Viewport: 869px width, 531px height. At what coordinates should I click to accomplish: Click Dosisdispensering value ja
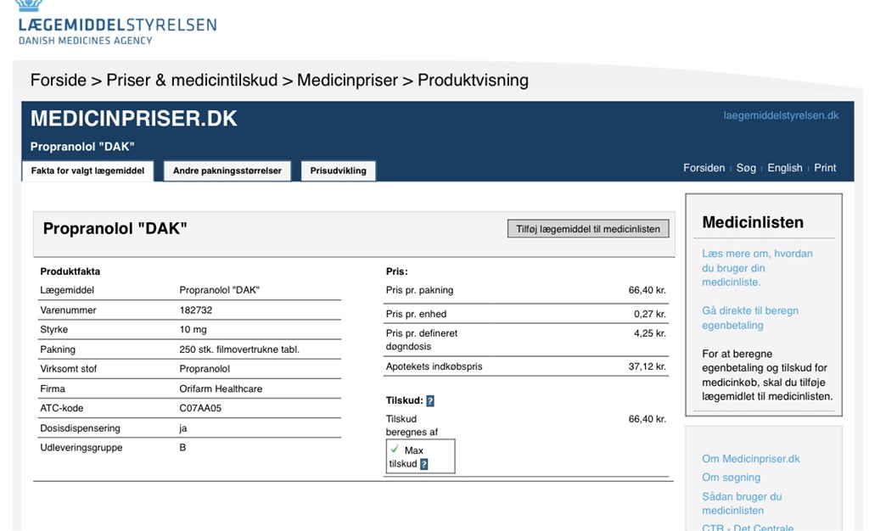point(183,428)
